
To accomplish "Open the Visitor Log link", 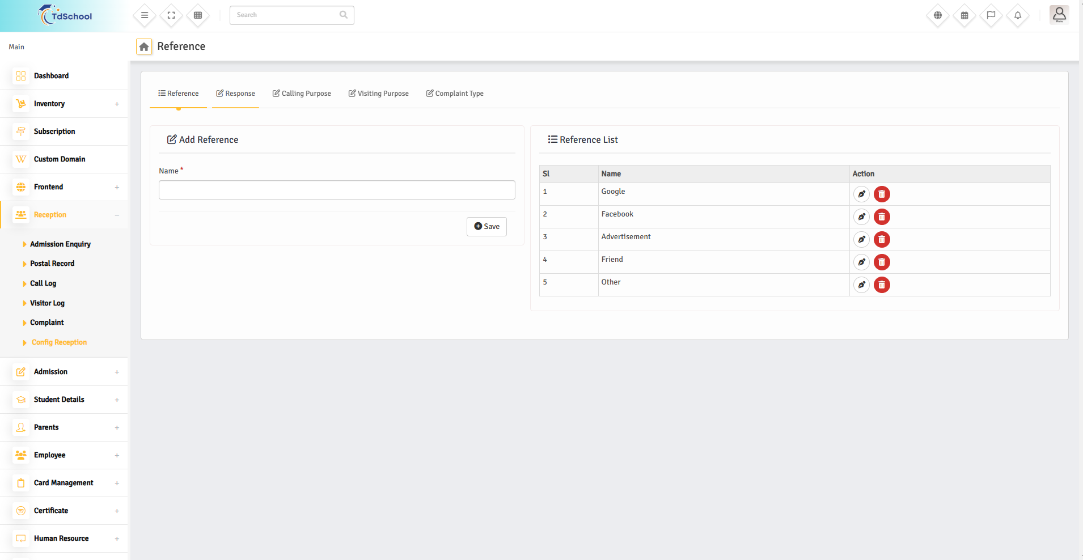I will point(47,303).
